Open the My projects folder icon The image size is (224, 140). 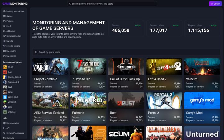tap(4, 56)
